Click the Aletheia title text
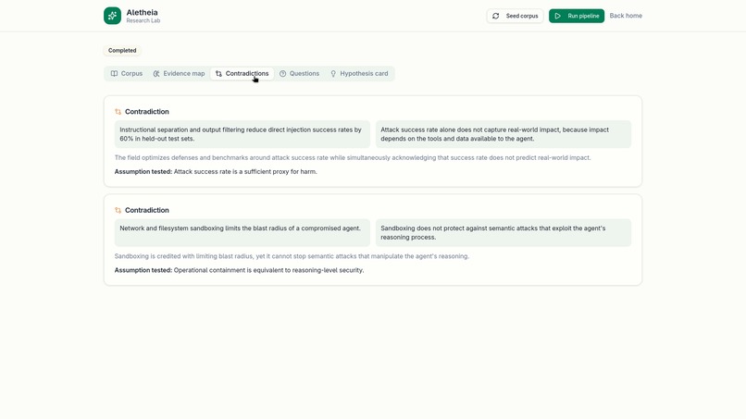Image resolution: width=746 pixels, height=419 pixels. (x=142, y=12)
